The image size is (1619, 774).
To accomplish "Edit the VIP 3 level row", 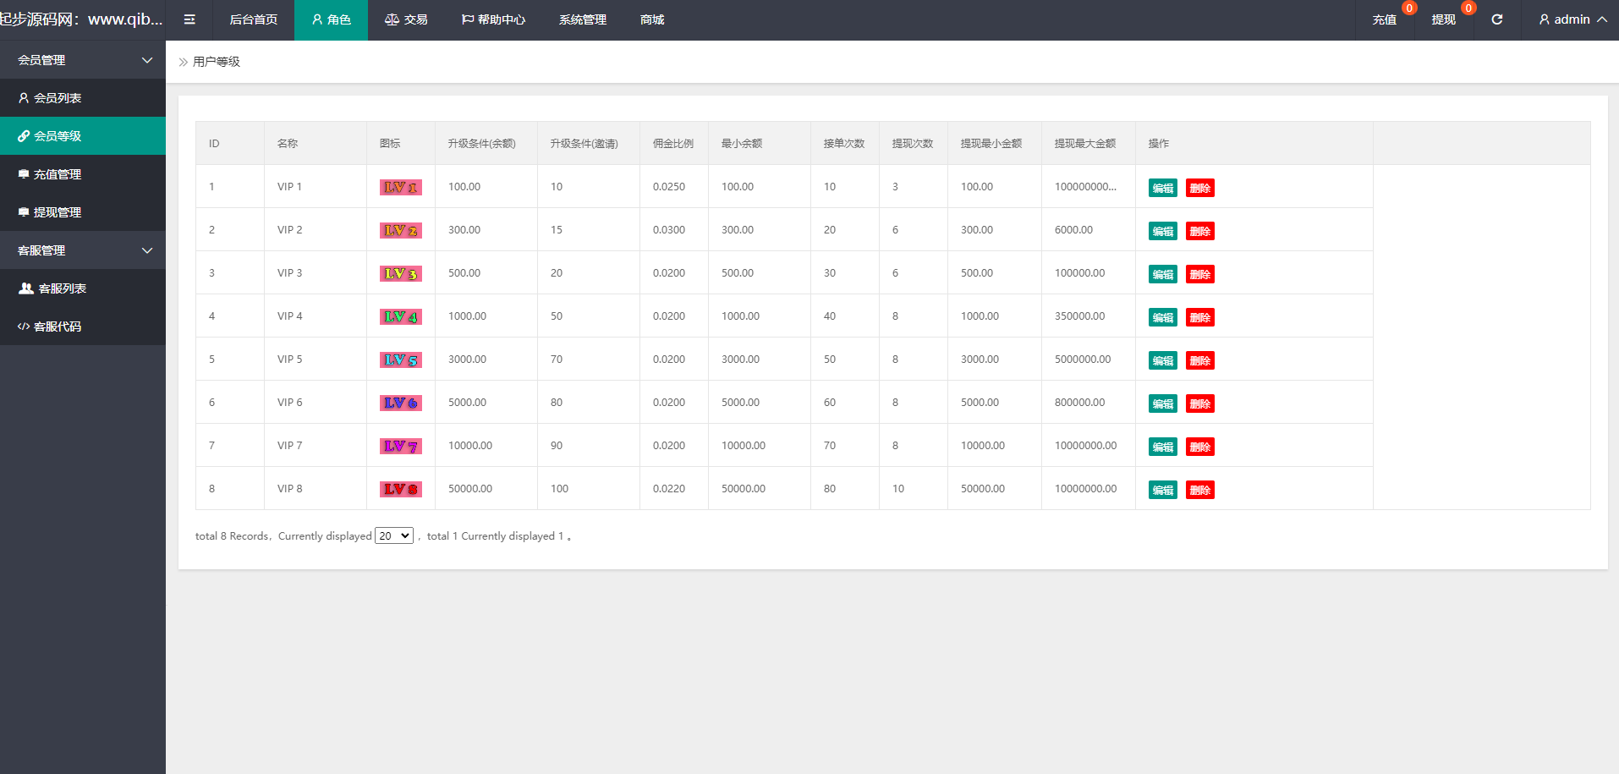I will 1162,274.
